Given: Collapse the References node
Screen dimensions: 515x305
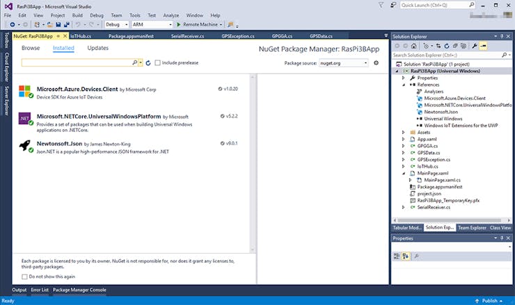Looking at the screenshot, I should pyautogui.click(x=404, y=85).
